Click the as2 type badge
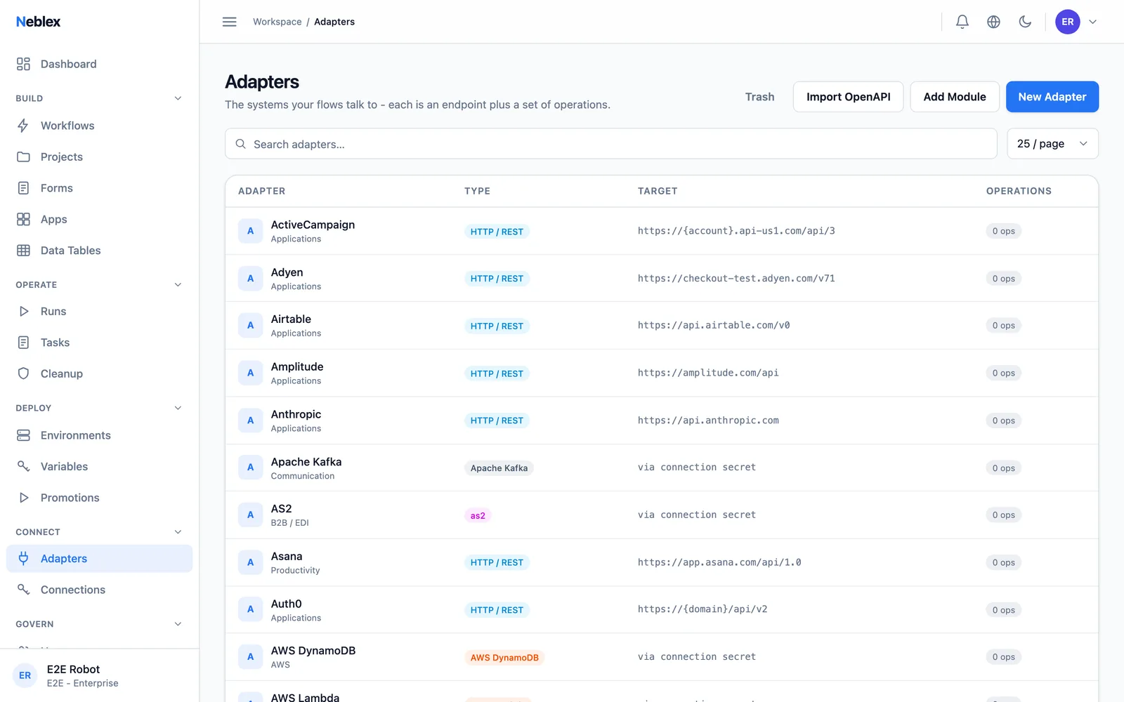Screen dimensions: 1124x702 pyautogui.click(x=478, y=515)
